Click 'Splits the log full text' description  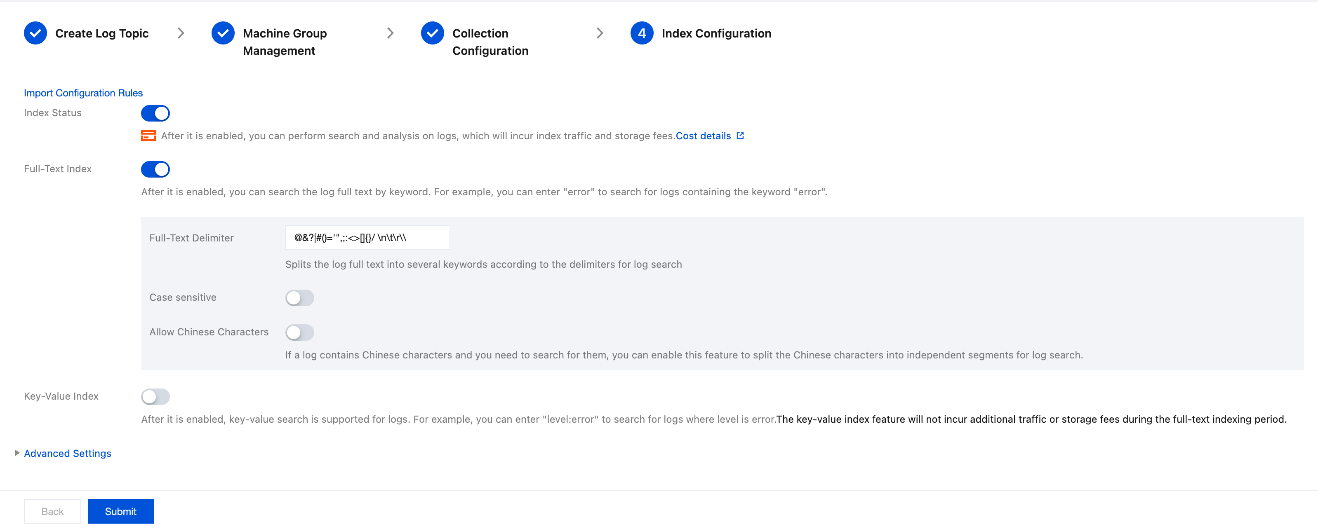483,265
